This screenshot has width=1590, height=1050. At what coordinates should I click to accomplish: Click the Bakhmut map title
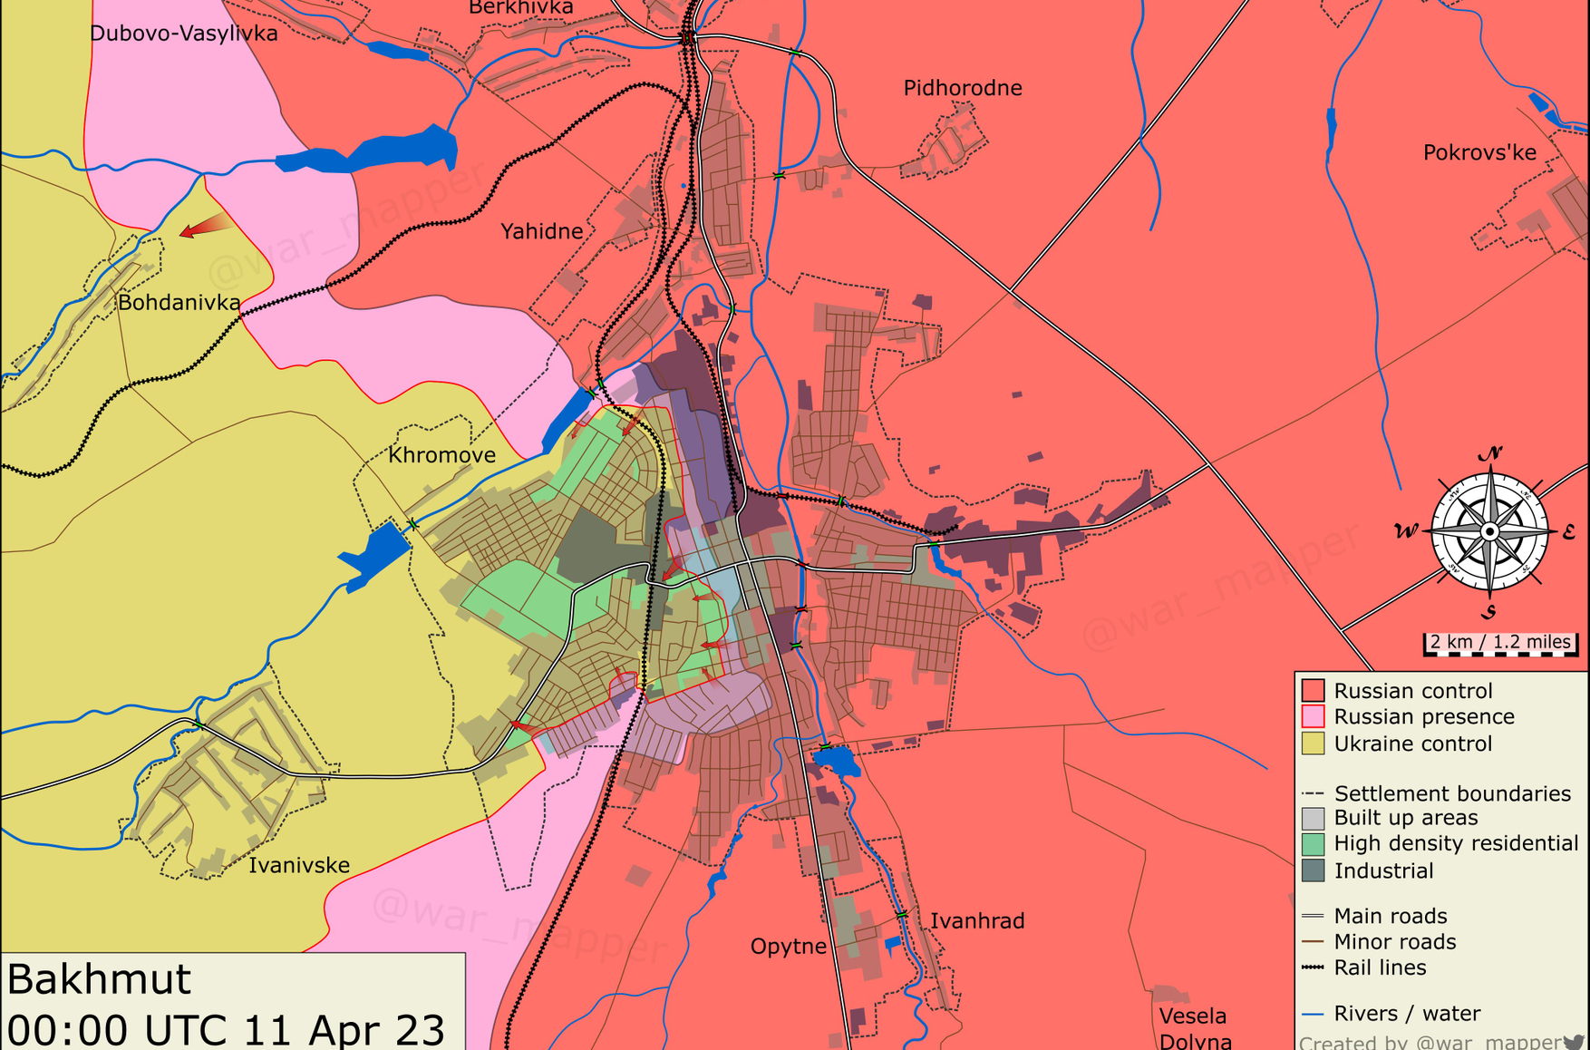coord(100,980)
